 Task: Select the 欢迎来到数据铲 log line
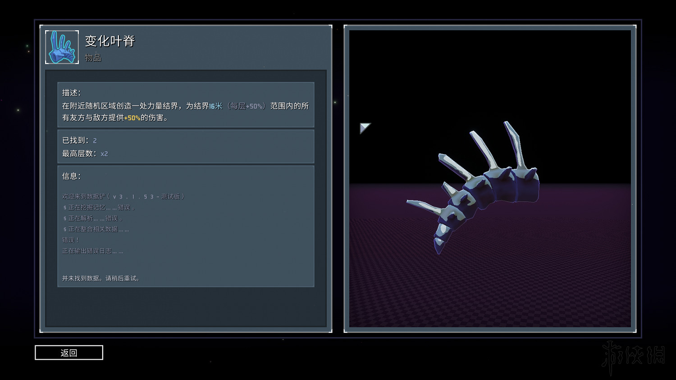pyautogui.click(x=123, y=196)
